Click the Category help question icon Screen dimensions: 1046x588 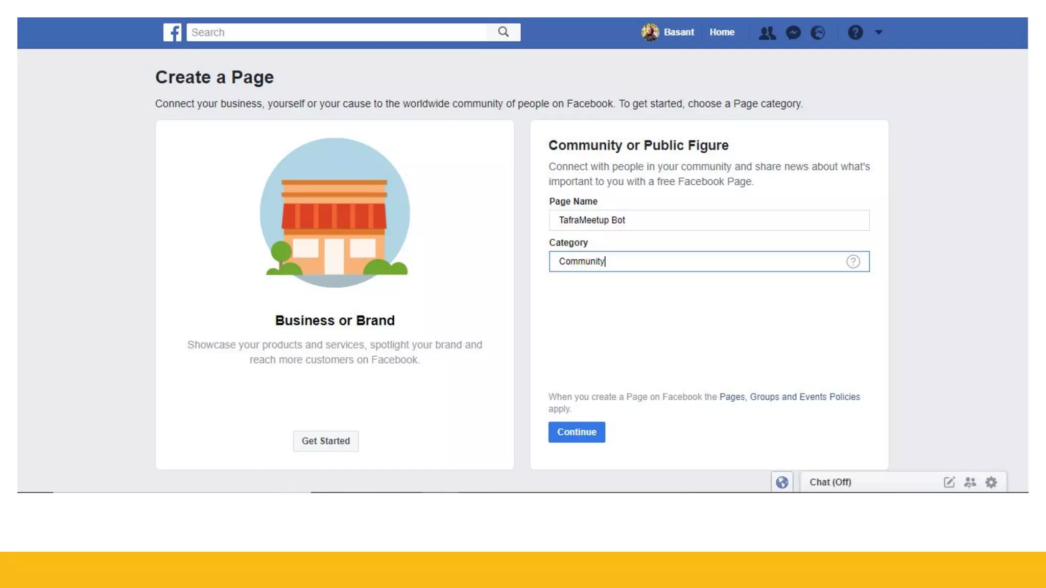pos(853,261)
